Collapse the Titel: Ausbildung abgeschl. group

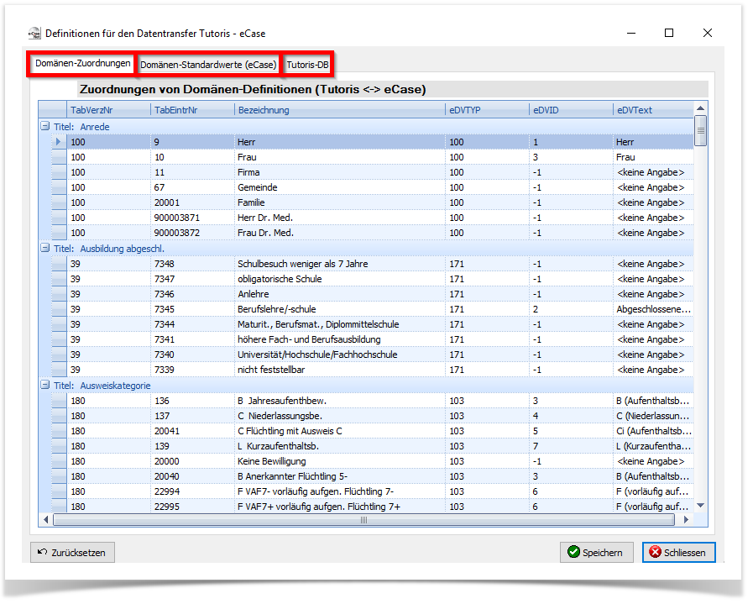(x=45, y=248)
